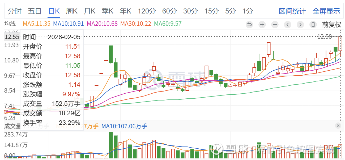Click the MA5:11.35 legend label
This screenshot has height=160, width=345.
(37, 24)
